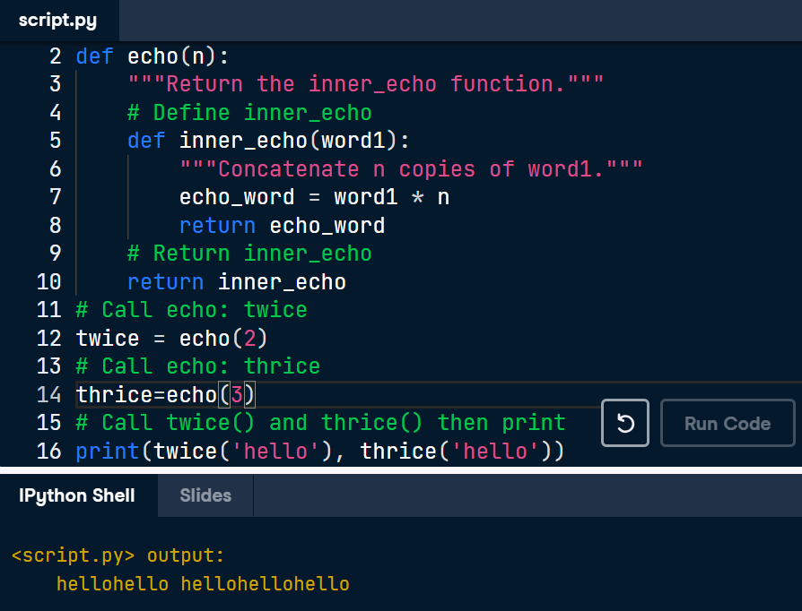Click line number 2 in gutter
Screen dimensions: 802x611
click(x=56, y=56)
